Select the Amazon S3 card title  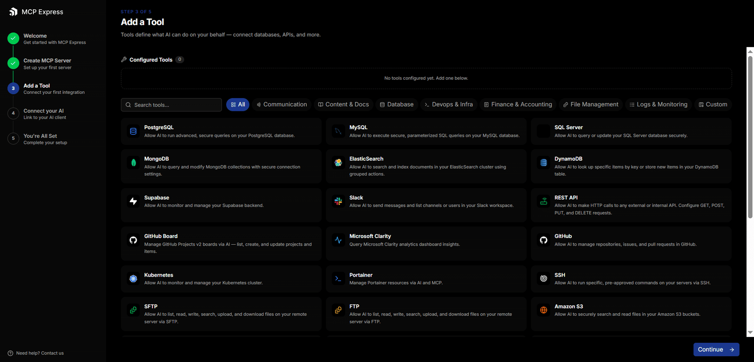point(569,306)
